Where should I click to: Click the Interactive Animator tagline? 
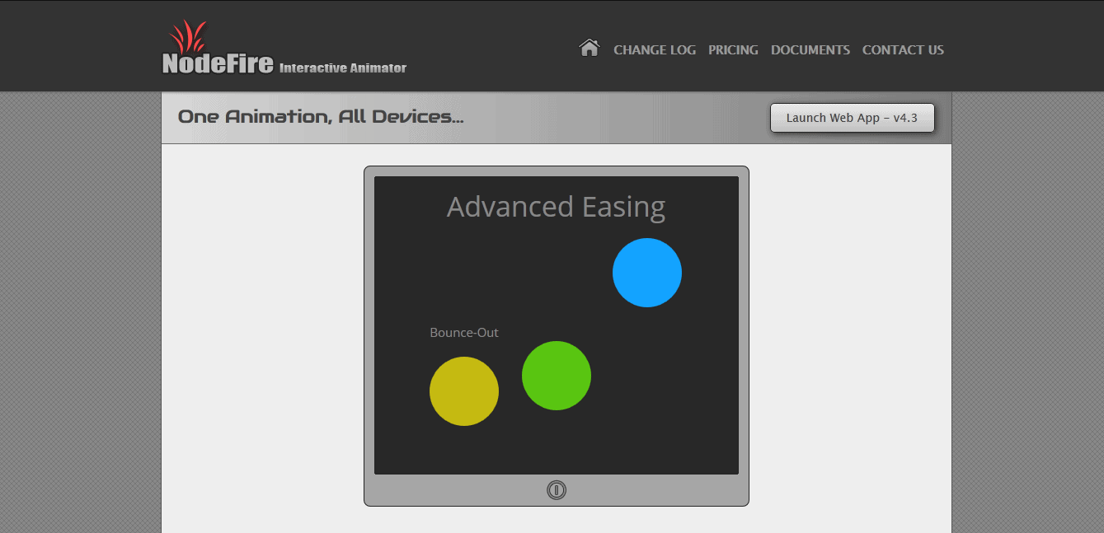(x=343, y=68)
